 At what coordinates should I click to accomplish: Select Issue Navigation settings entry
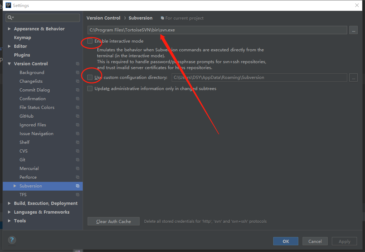pyautogui.click(x=36, y=134)
